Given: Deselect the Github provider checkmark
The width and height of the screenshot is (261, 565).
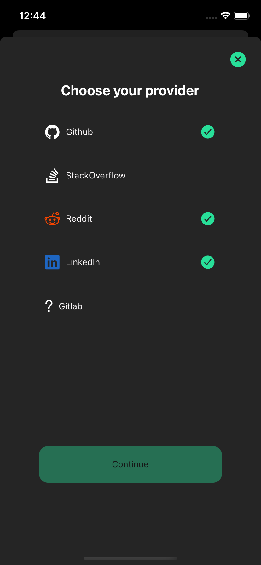Looking at the screenshot, I should [208, 132].
